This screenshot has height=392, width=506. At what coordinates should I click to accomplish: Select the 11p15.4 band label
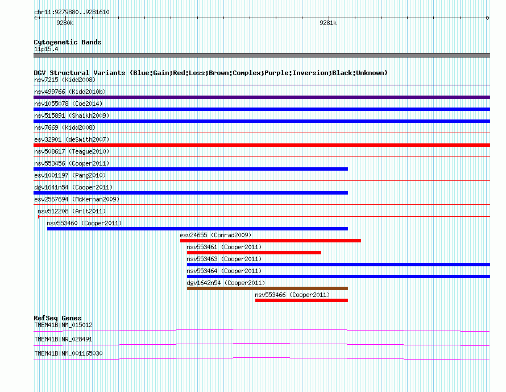[x=46, y=49]
